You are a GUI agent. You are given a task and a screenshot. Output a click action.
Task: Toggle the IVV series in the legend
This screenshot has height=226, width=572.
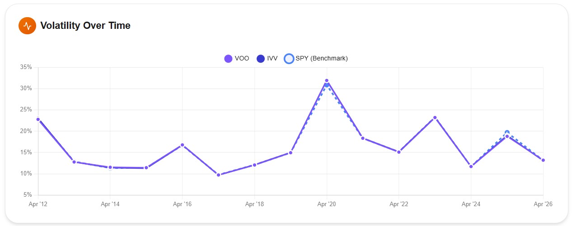pyautogui.click(x=267, y=59)
